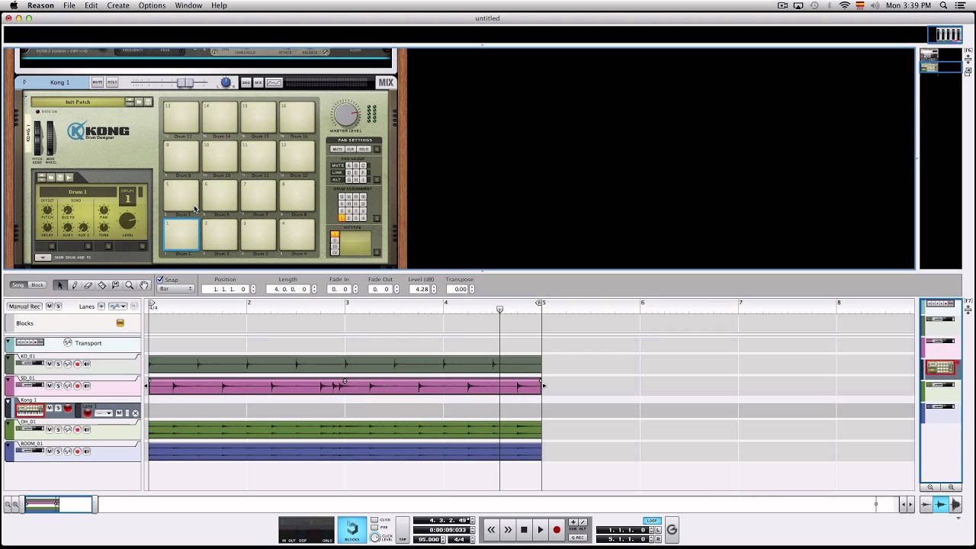Viewport: 976px width, 549px height.
Task: Toggle monitoring on the ROOM_01 track
Action: click(87, 451)
